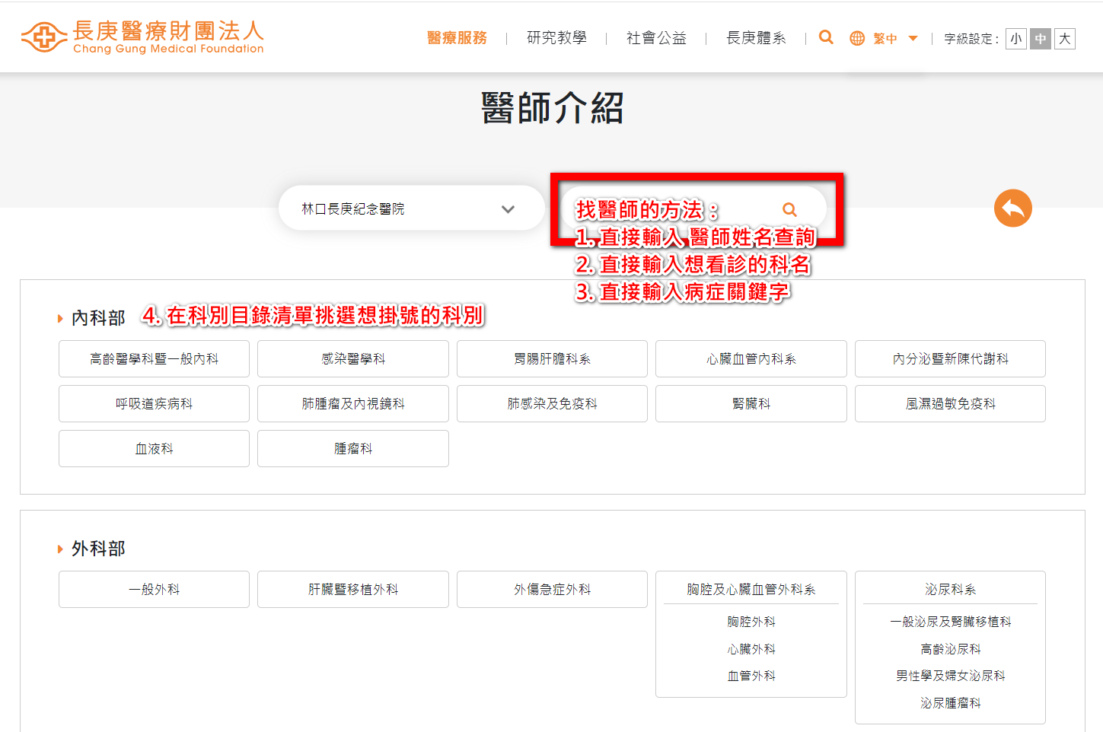Open the 長庚體系 menu
This screenshot has width=1103, height=732.
756,38
